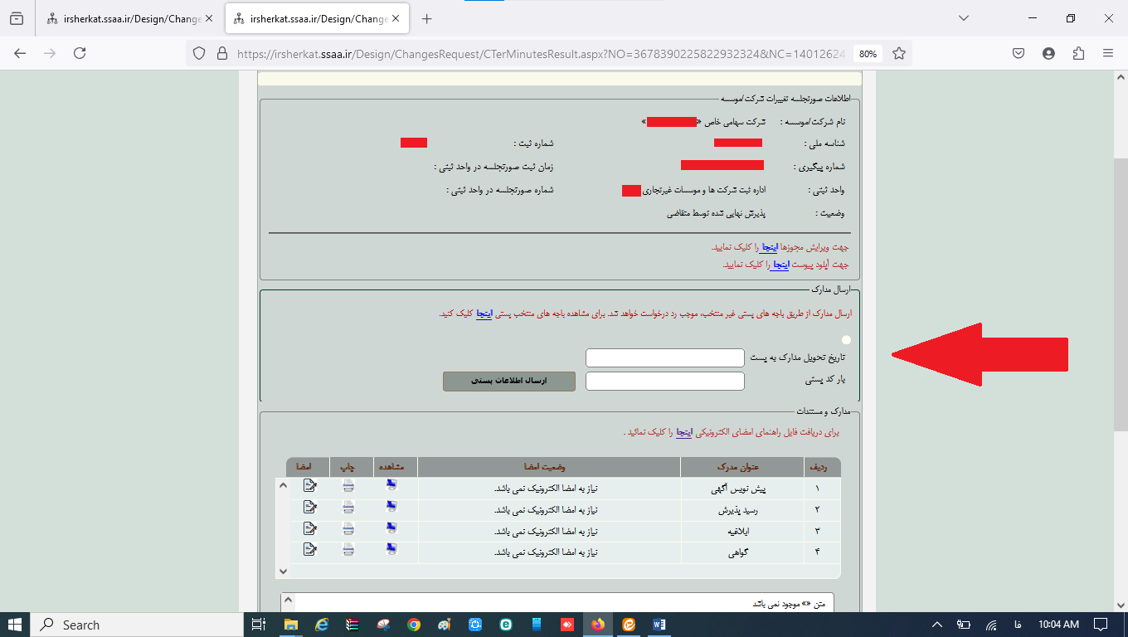Open the Pocket save icon
Viewport: 1128px width, 637px height.
[x=1019, y=53]
